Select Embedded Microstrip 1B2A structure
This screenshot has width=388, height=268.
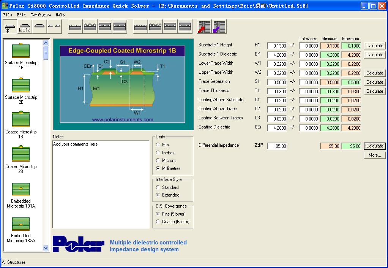21,230
